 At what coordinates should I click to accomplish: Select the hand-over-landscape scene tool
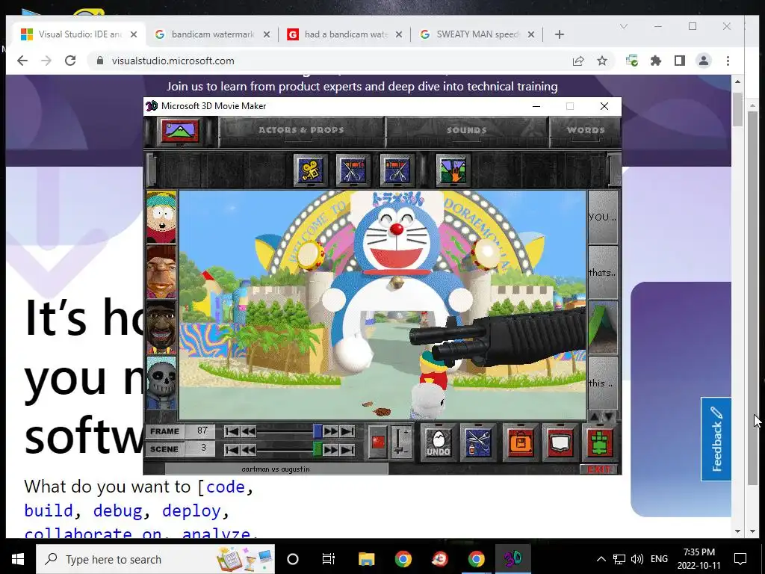pos(453,170)
